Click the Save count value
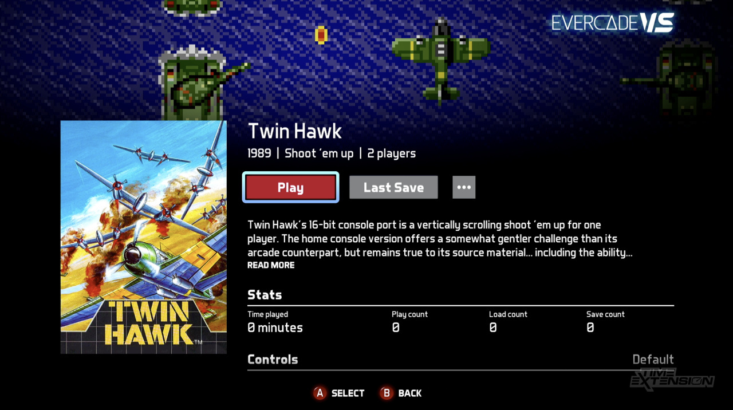This screenshot has height=410, width=733. 590,328
